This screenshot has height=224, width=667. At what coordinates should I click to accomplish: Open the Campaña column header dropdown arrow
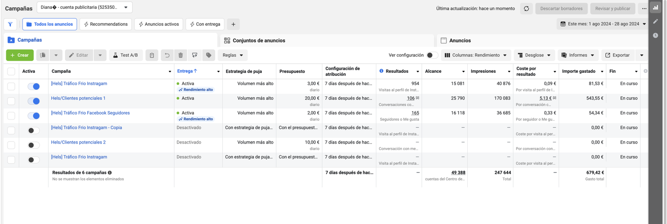(x=170, y=72)
